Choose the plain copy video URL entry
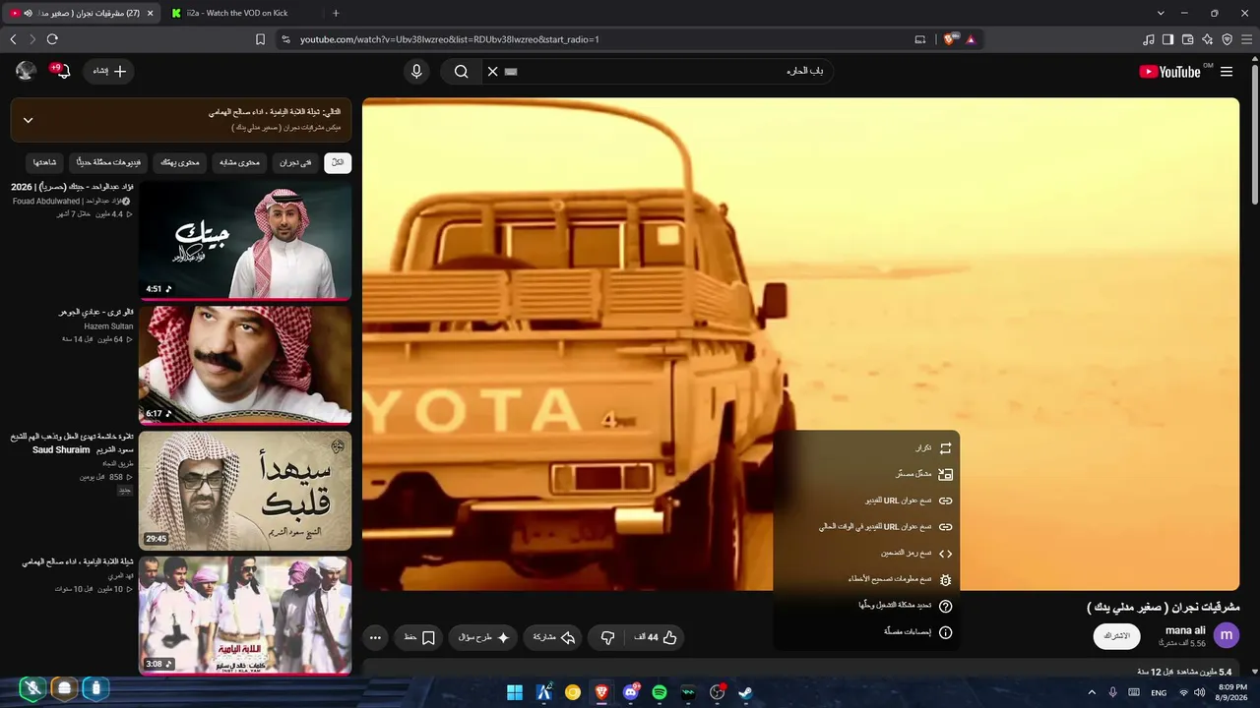This screenshot has height=708, width=1260. [866, 501]
